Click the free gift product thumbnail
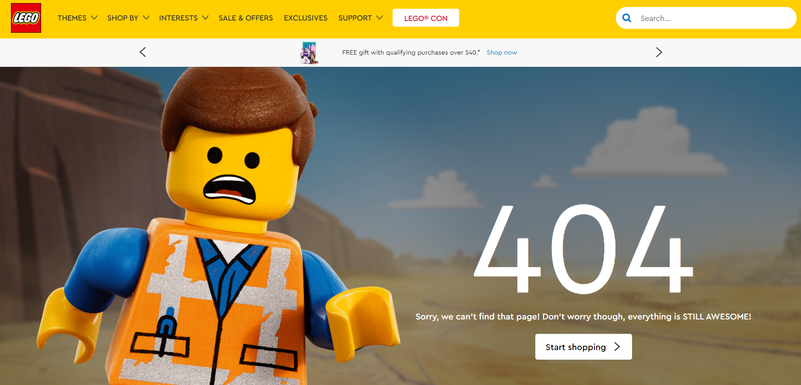 [x=309, y=52]
